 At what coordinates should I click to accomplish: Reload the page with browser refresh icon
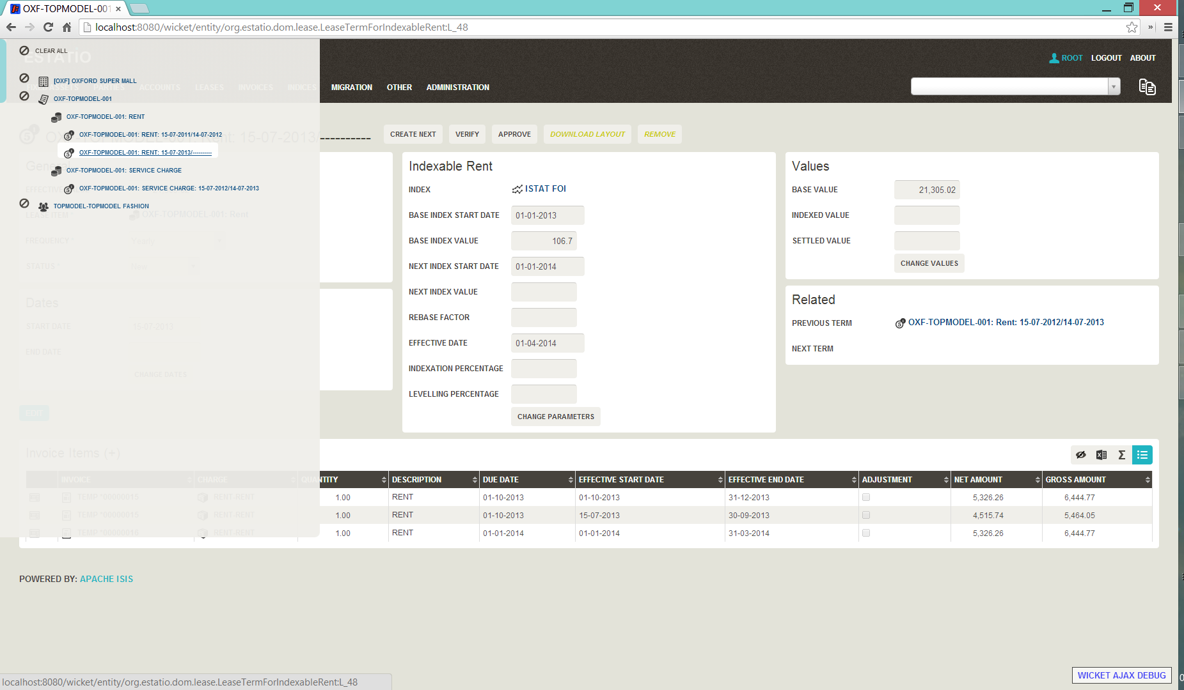point(48,27)
